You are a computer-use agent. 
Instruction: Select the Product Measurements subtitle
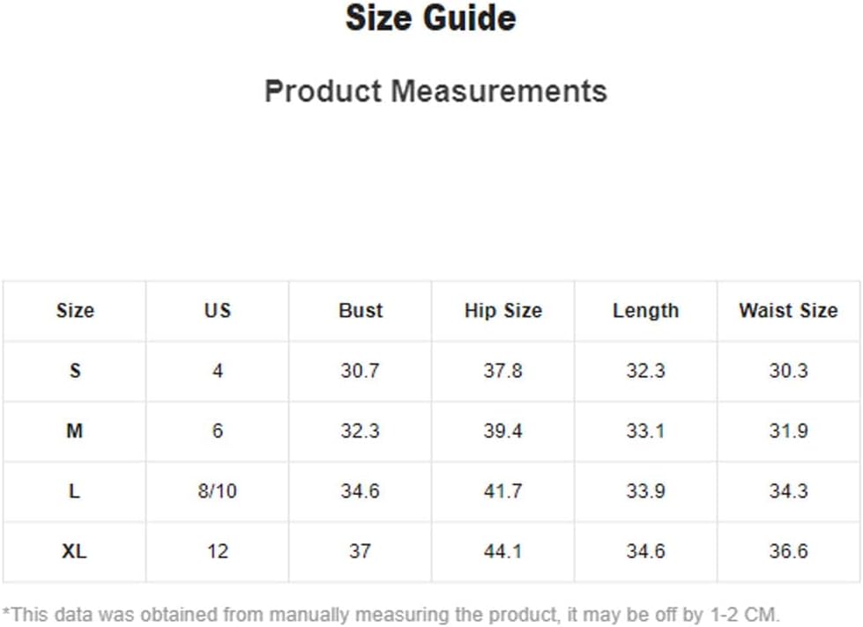(x=435, y=91)
